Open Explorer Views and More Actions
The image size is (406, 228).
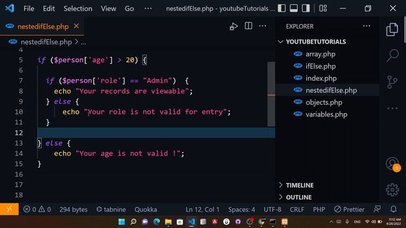click(367, 26)
